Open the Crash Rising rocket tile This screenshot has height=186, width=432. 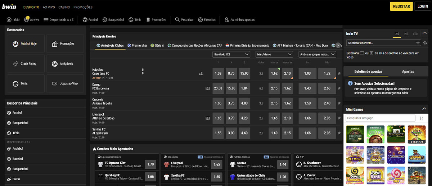click(26, 64)
